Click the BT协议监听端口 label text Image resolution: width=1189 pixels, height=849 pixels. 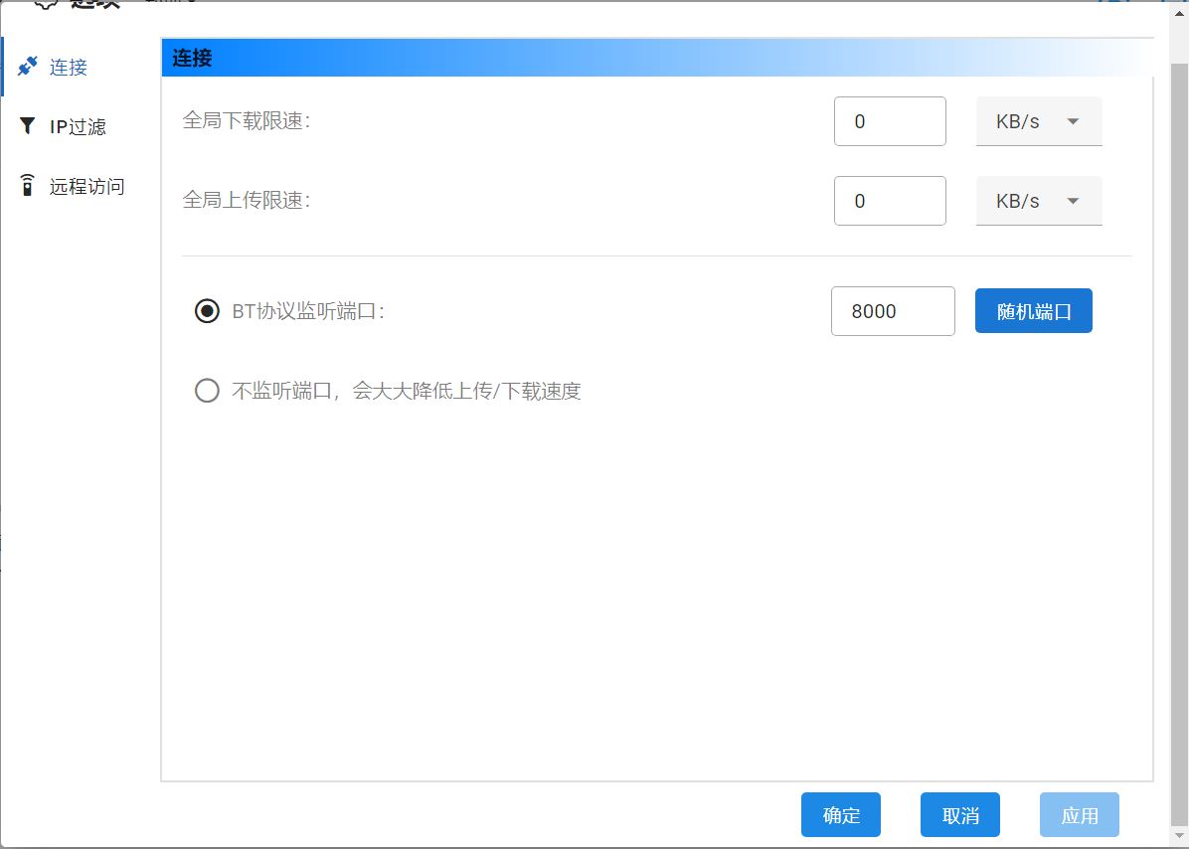[x=307, y=311]
